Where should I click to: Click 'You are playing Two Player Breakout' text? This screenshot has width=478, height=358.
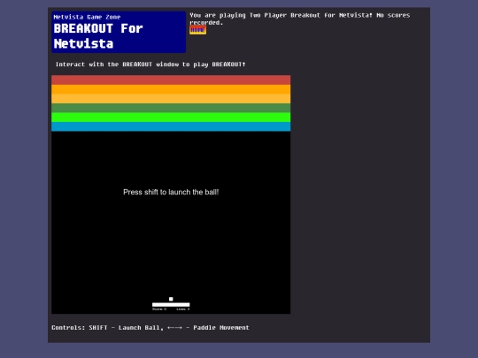[x=300, y=19]
